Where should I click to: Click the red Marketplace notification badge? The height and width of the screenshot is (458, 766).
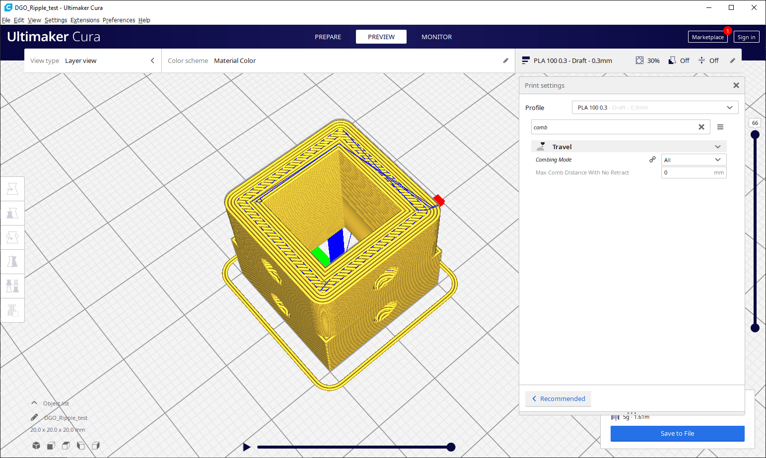pos(728,31)
